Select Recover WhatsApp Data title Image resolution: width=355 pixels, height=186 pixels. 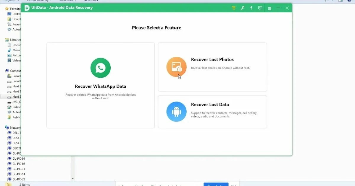tap(101, 87)
